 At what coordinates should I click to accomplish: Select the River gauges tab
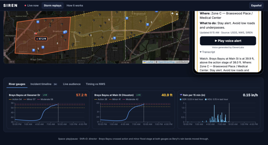(17, 84)
